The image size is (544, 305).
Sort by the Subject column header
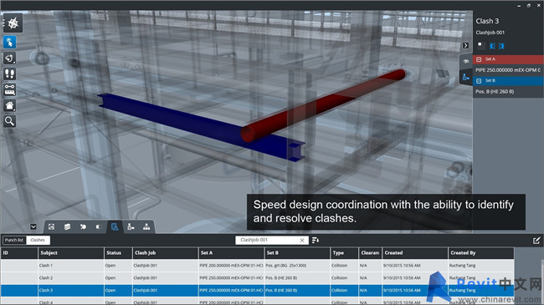[x=71, y=253]
